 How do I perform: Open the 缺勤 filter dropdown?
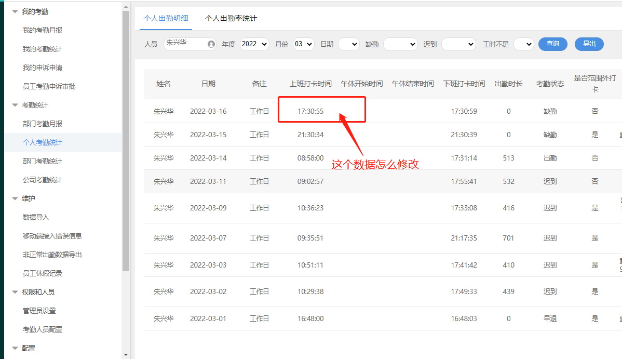click(401, 44)
